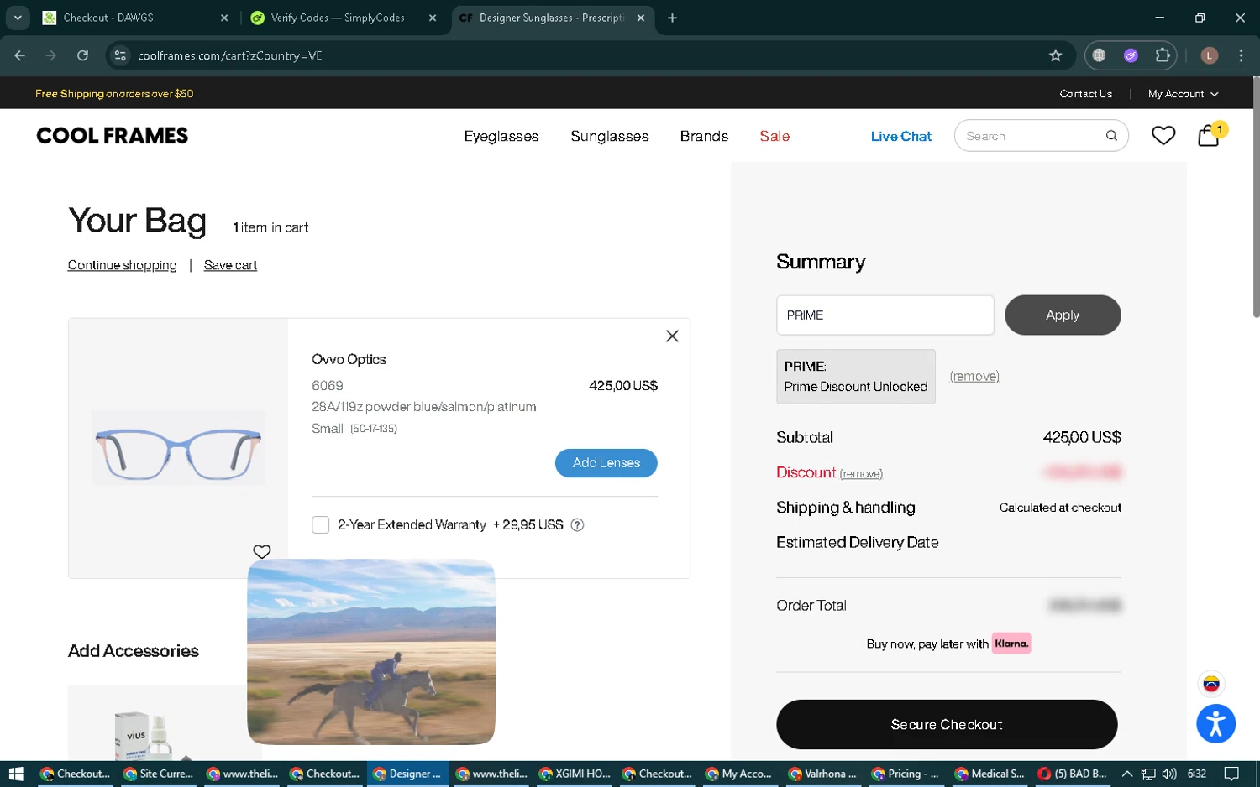This screenshot has height=787, width=1260.
Task: Show hidden system tray icons
Action: [x=1127, y=774]
